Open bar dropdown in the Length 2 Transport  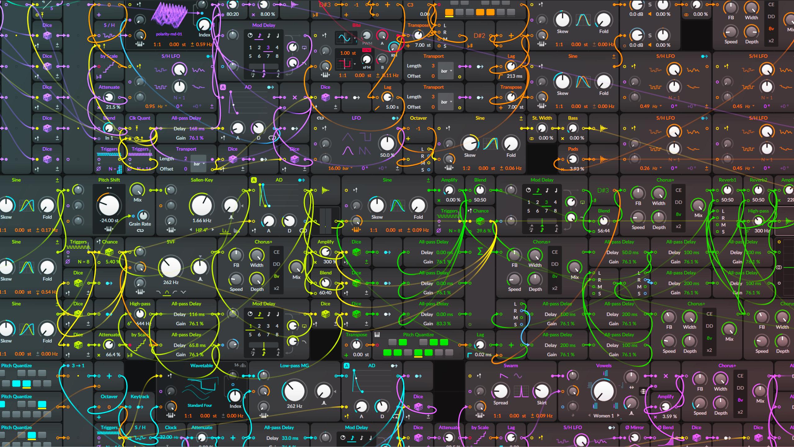199,164
